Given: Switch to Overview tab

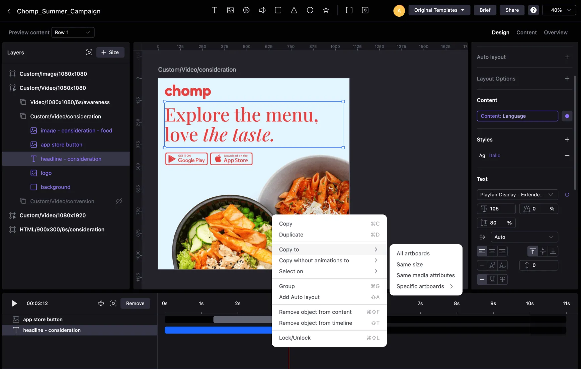Looking at the screenshot, I should coord(556,32).
